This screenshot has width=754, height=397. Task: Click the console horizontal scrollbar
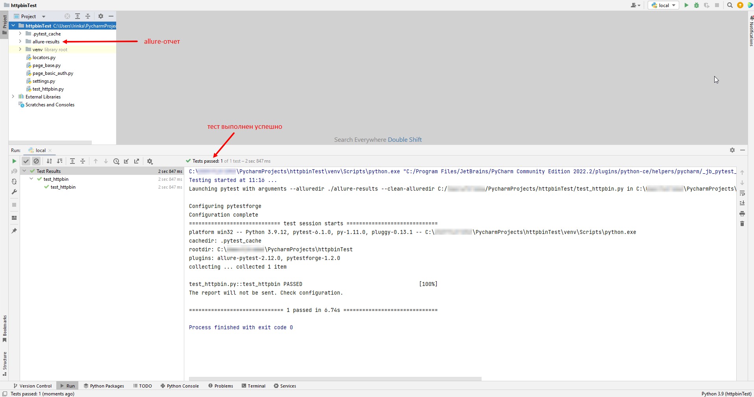335,379
